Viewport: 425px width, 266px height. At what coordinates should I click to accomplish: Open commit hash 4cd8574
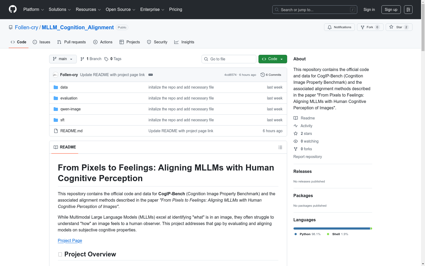coord(230,75)
